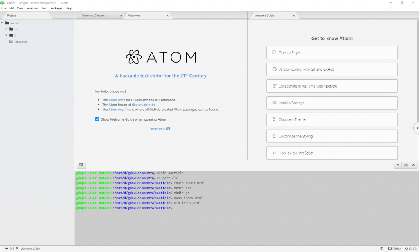Image resolution: width=419 pixels, height=252 pixels.
Task: Open the Find menu
Action: [x=44, y=8]
